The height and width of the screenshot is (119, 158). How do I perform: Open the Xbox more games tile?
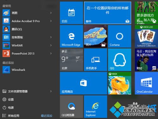tap(146, 13)
